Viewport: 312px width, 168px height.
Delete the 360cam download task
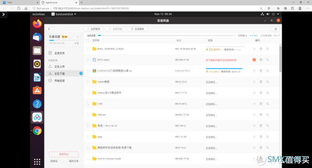pyautogui.click(x=261, y=115)
